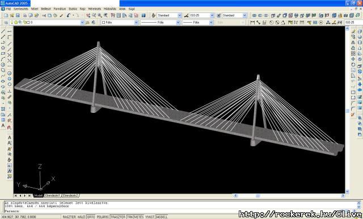The height and width of the screenshot is (219, 363).
Task: Click the Undo arrow icon
Action: click(x=69, y=15)
